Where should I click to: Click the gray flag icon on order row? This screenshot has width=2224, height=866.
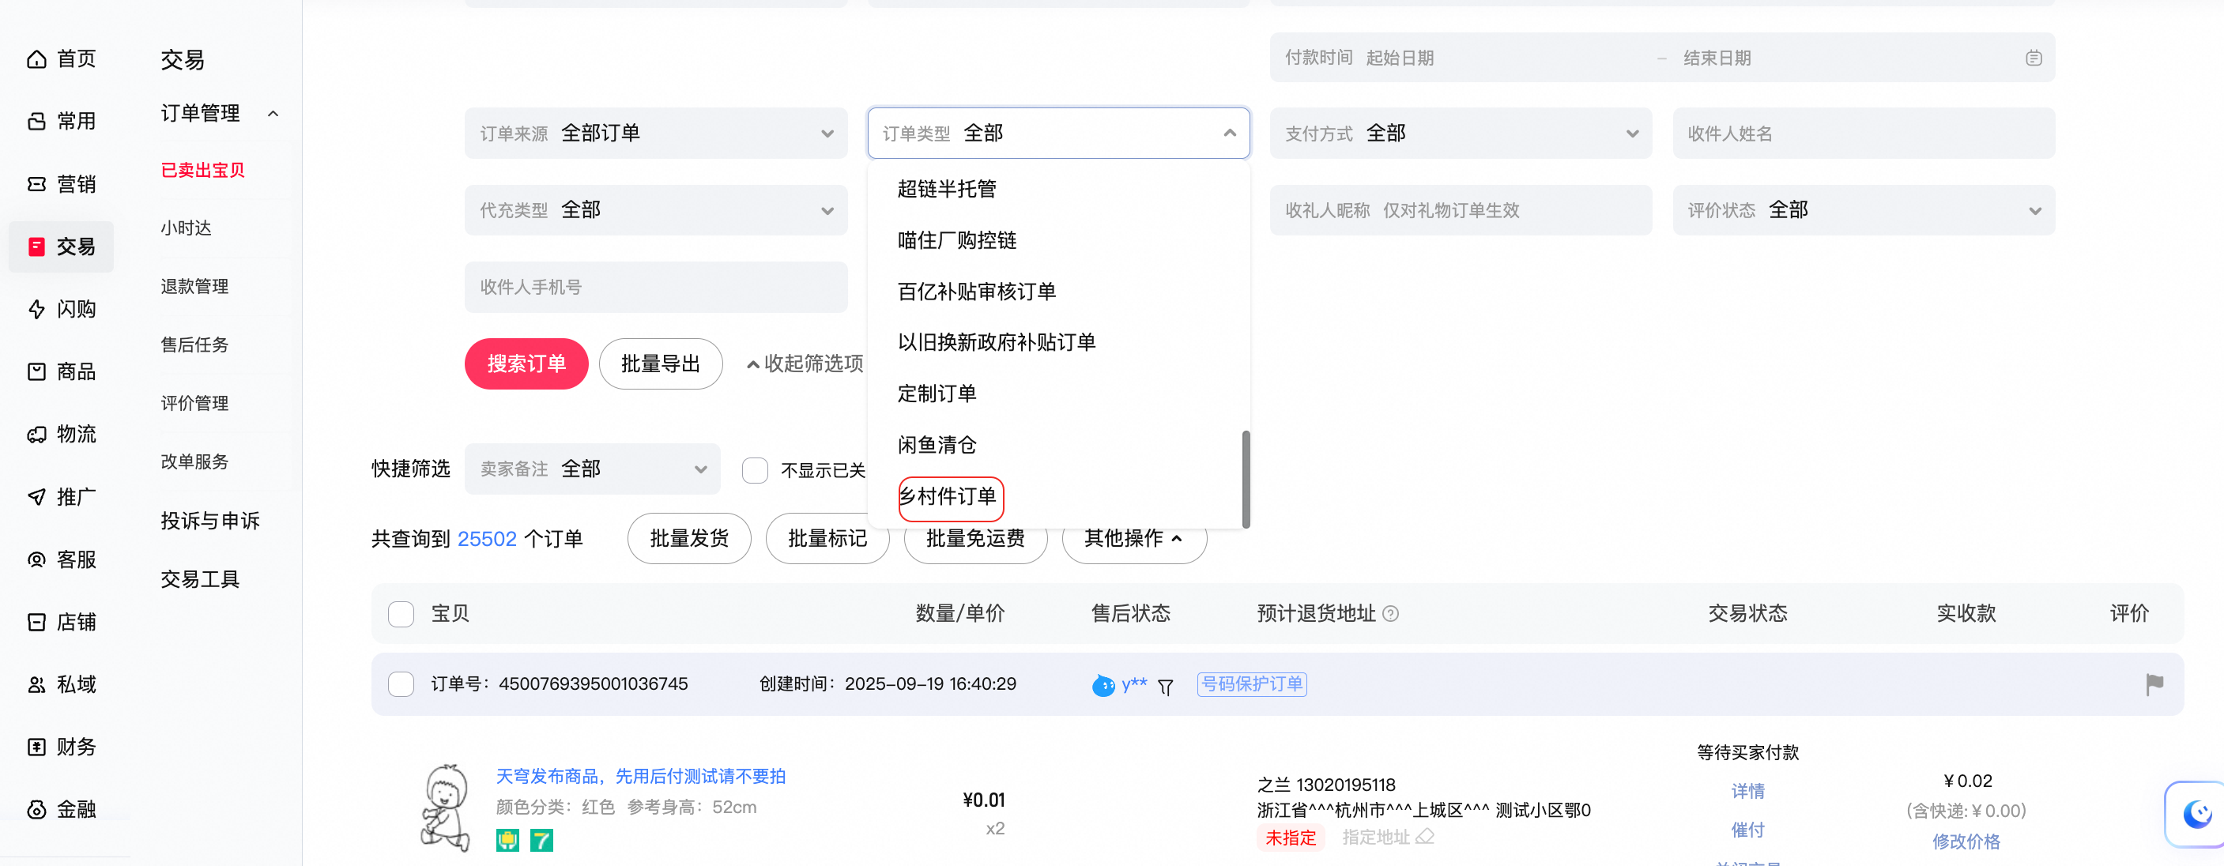coord(2154,685)
